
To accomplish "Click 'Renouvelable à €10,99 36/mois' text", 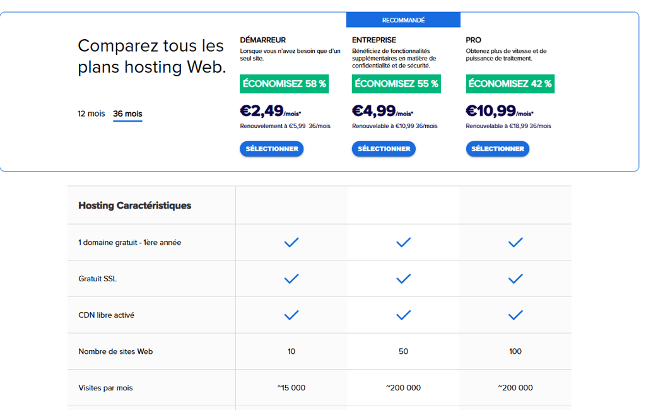I will click(x=395, y=126).
